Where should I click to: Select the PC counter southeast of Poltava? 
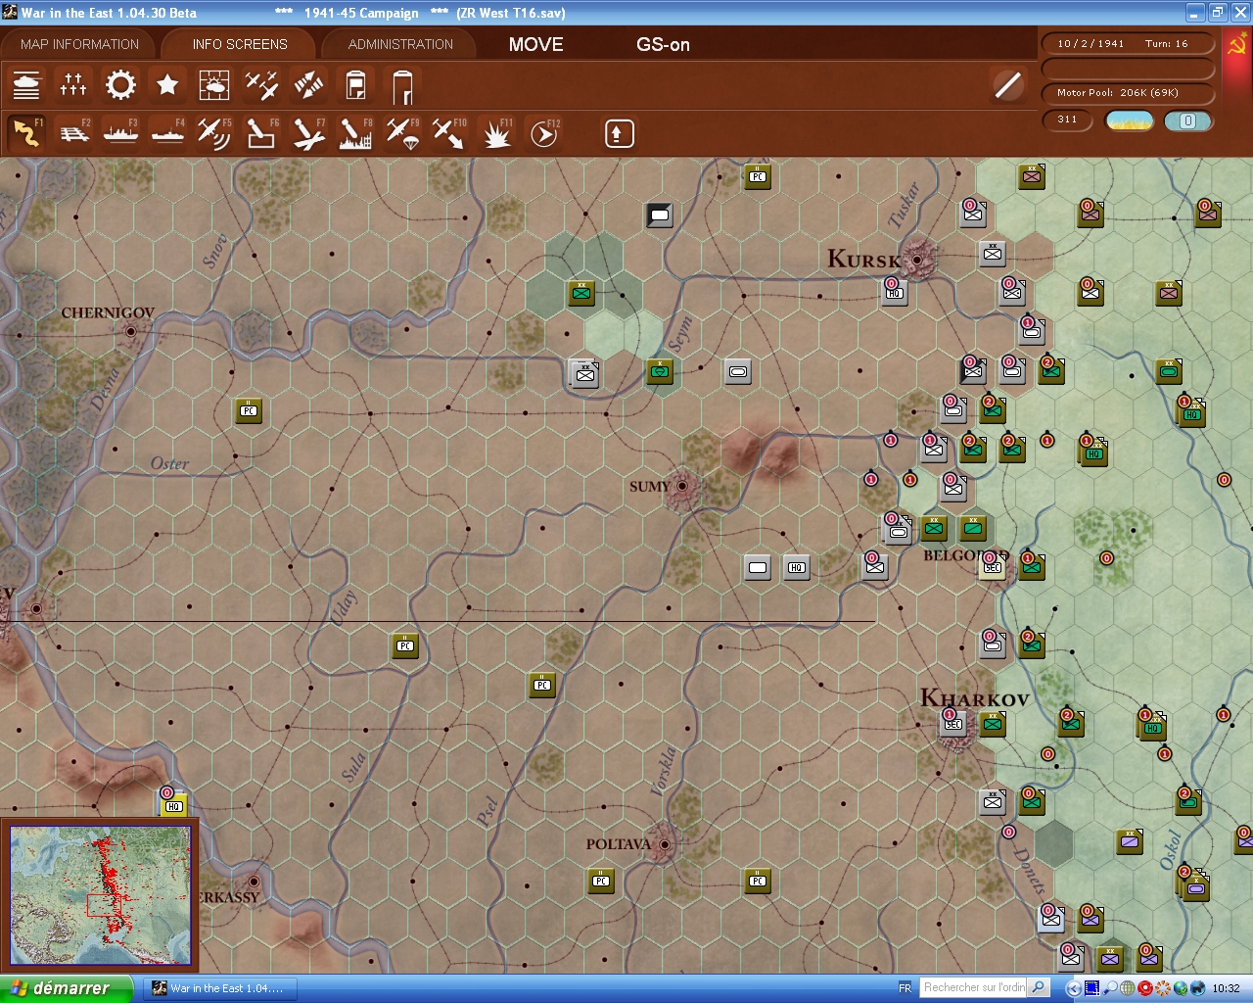(758, 881)
